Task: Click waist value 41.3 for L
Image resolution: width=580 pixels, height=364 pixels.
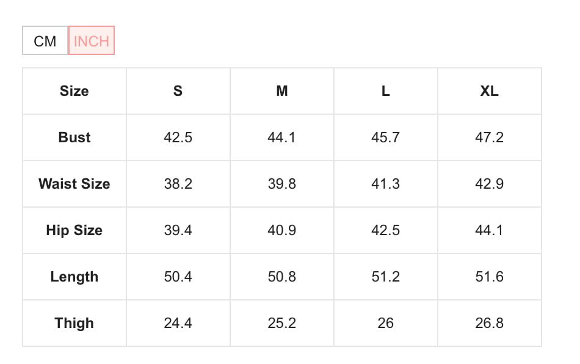Action: point(385,184)
